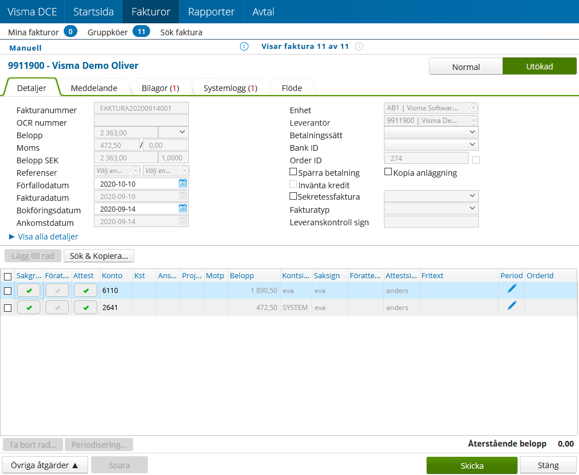Viewport: 579px width, 475px height.
Task: Click the Sakgranska checkmark on row 2641
Action: pos(28,307)
